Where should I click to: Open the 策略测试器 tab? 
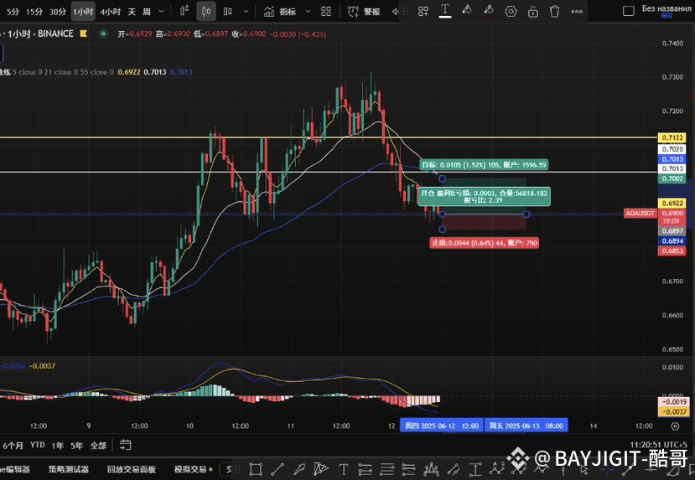[69, 469]
